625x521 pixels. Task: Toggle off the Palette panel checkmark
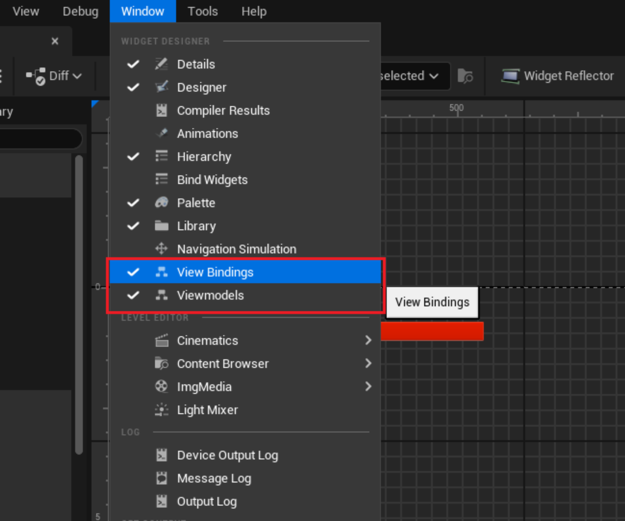click(133, 203)
